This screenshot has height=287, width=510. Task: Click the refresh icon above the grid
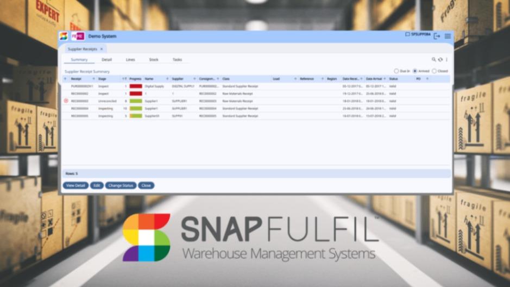440,60
